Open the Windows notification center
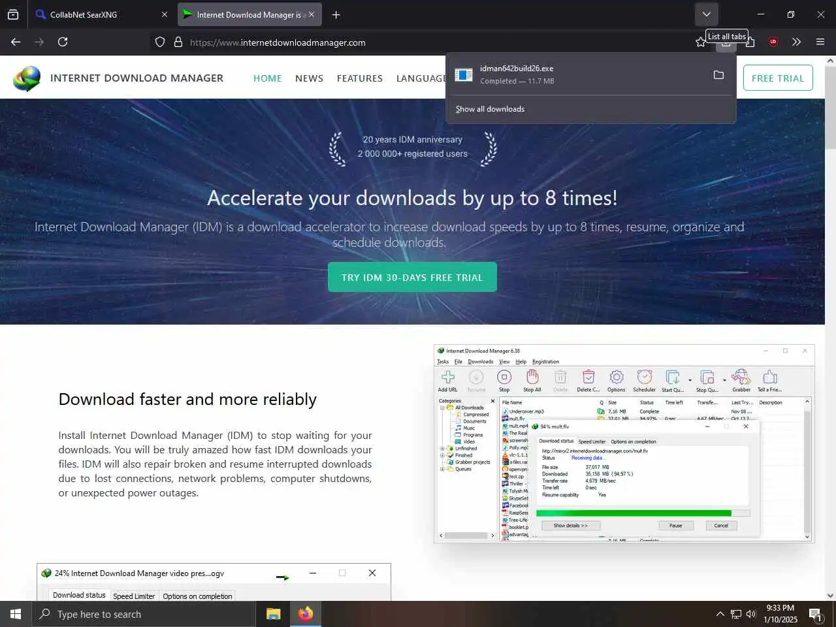The image size is (836, 627). [816, 614]
